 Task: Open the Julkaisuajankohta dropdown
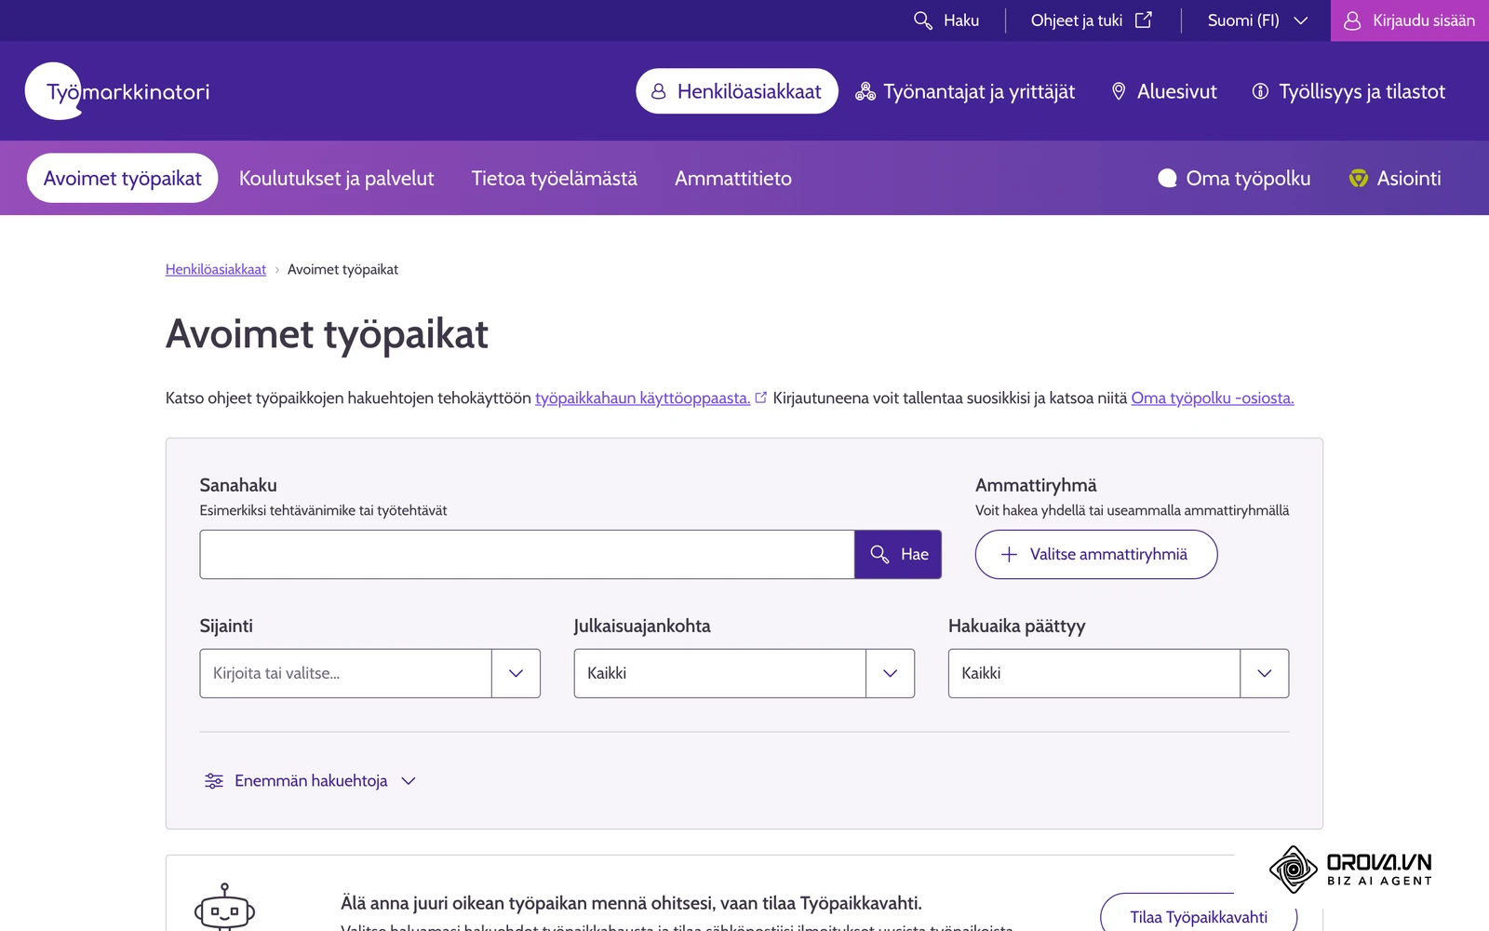pos(744,673)
